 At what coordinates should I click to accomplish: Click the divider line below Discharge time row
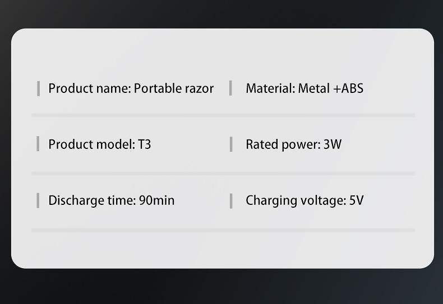[223, 230]
